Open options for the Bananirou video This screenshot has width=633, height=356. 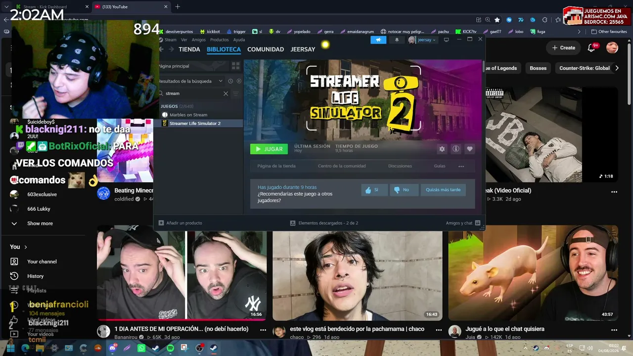pyautogui.click(x=263, y=329)
